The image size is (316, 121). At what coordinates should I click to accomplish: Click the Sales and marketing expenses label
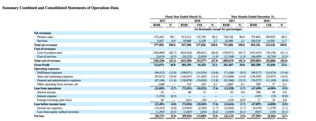click(x=55, y=77)
